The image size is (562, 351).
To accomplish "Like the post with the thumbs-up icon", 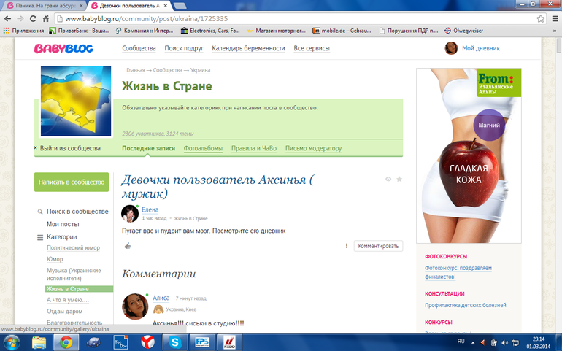I will pos(128,246).
